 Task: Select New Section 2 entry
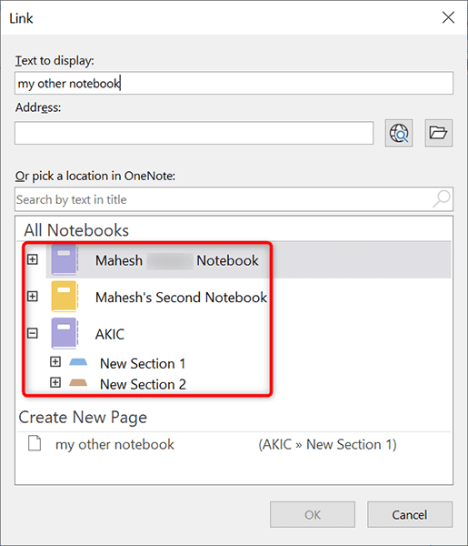[x=143, y=384]
